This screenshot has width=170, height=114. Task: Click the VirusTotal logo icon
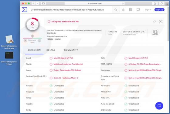(25, 10)
